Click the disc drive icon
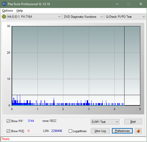Image resolution: width=147 pixels, height=142 pixels. click(x=4, y=17)
